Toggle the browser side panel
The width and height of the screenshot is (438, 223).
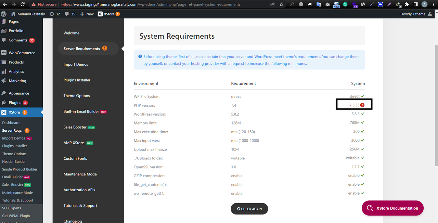[x=415, y=4]
